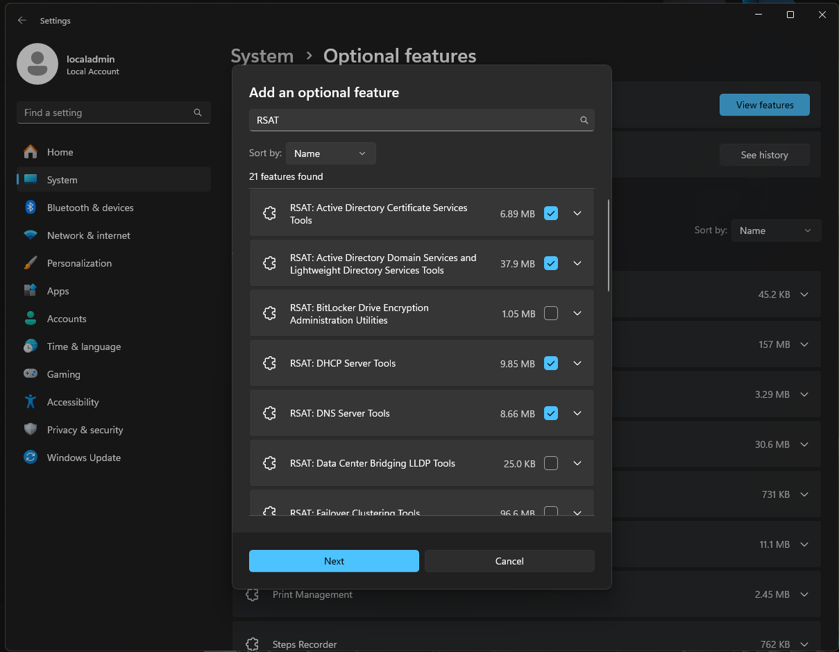Viewport: 839px width, 652px height.
Task: Click the Windows Update sync icon
Action: tap(31, 458)
